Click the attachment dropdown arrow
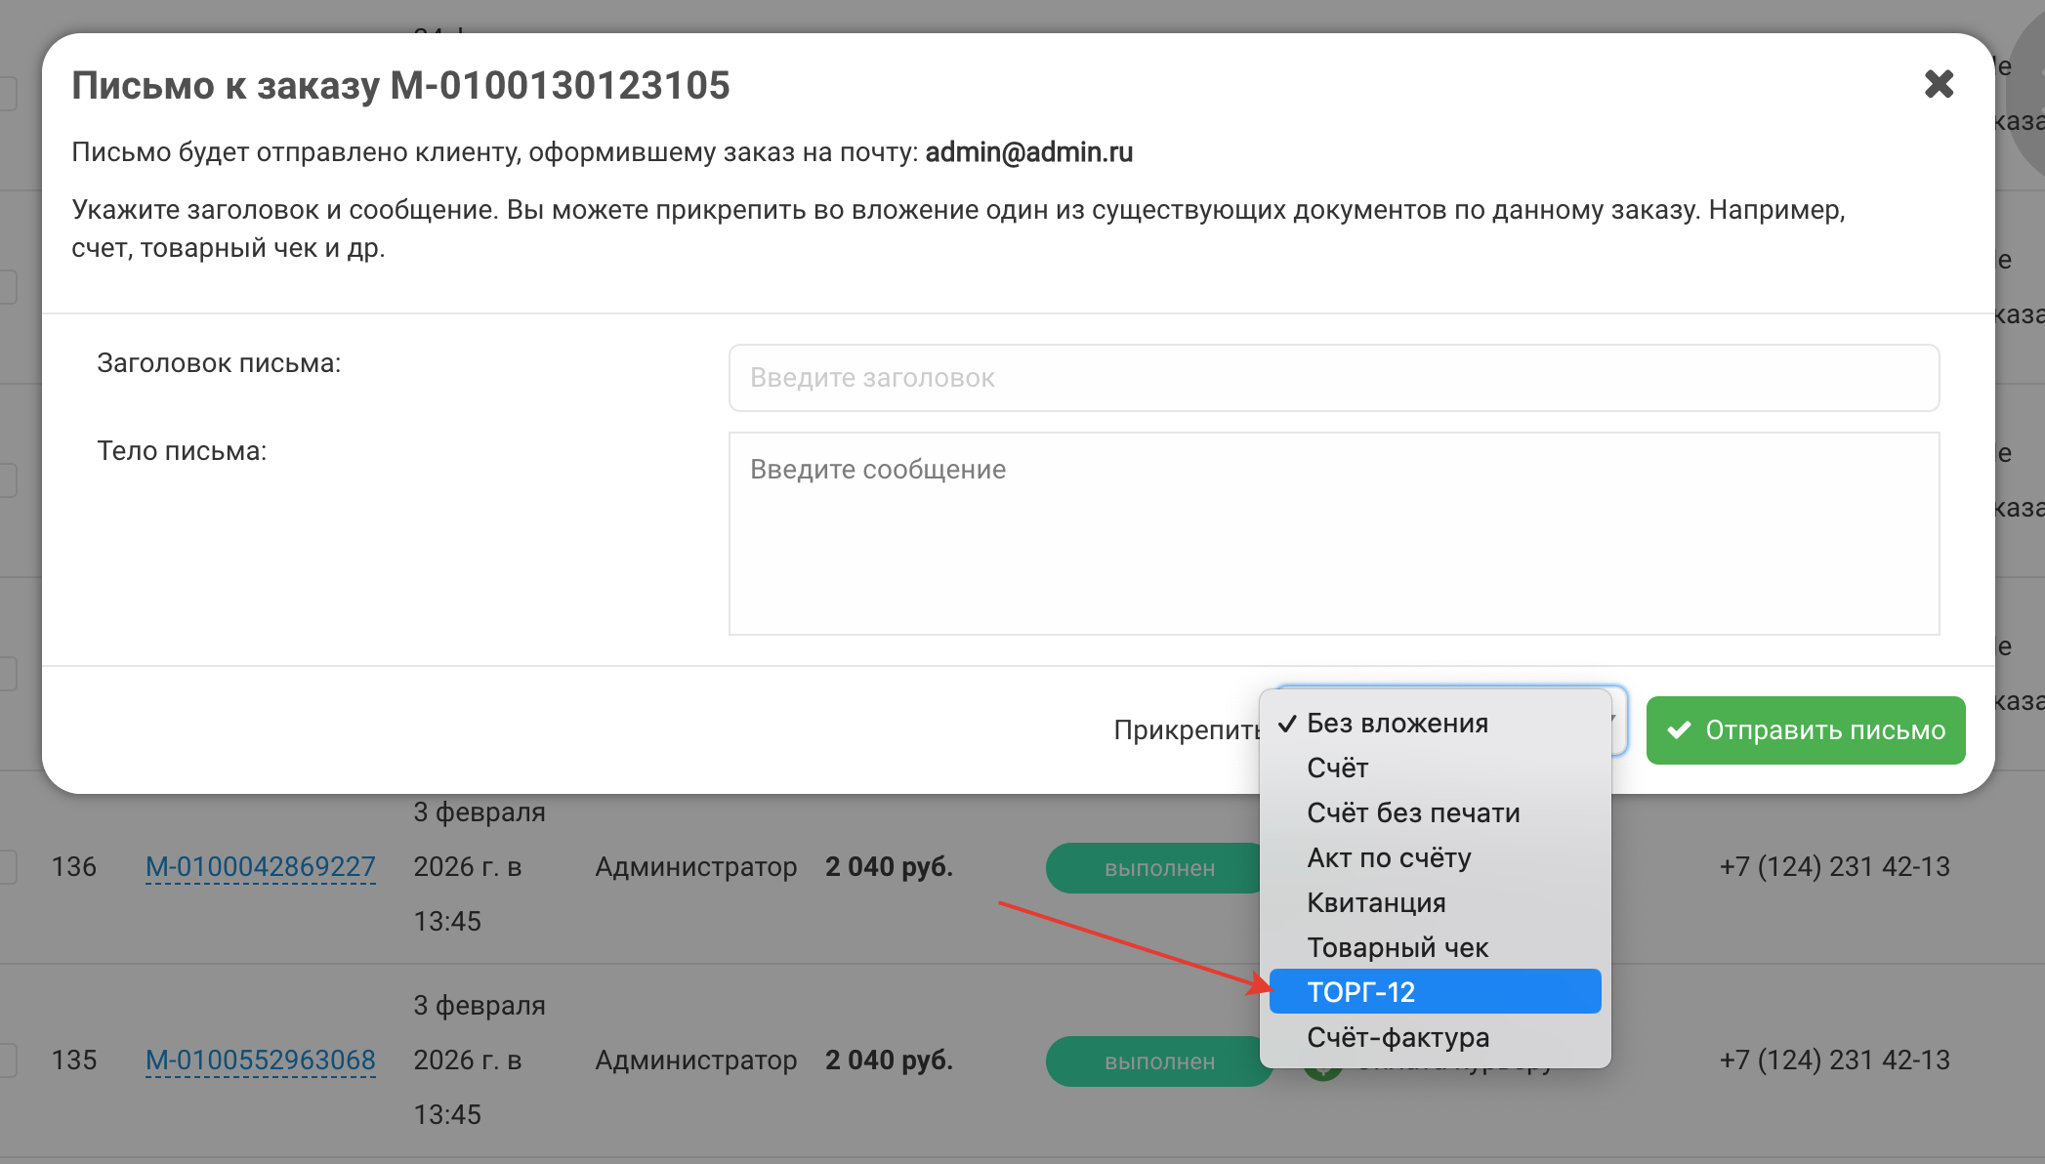2045x1164 pixels. [x=1616, y=721]
